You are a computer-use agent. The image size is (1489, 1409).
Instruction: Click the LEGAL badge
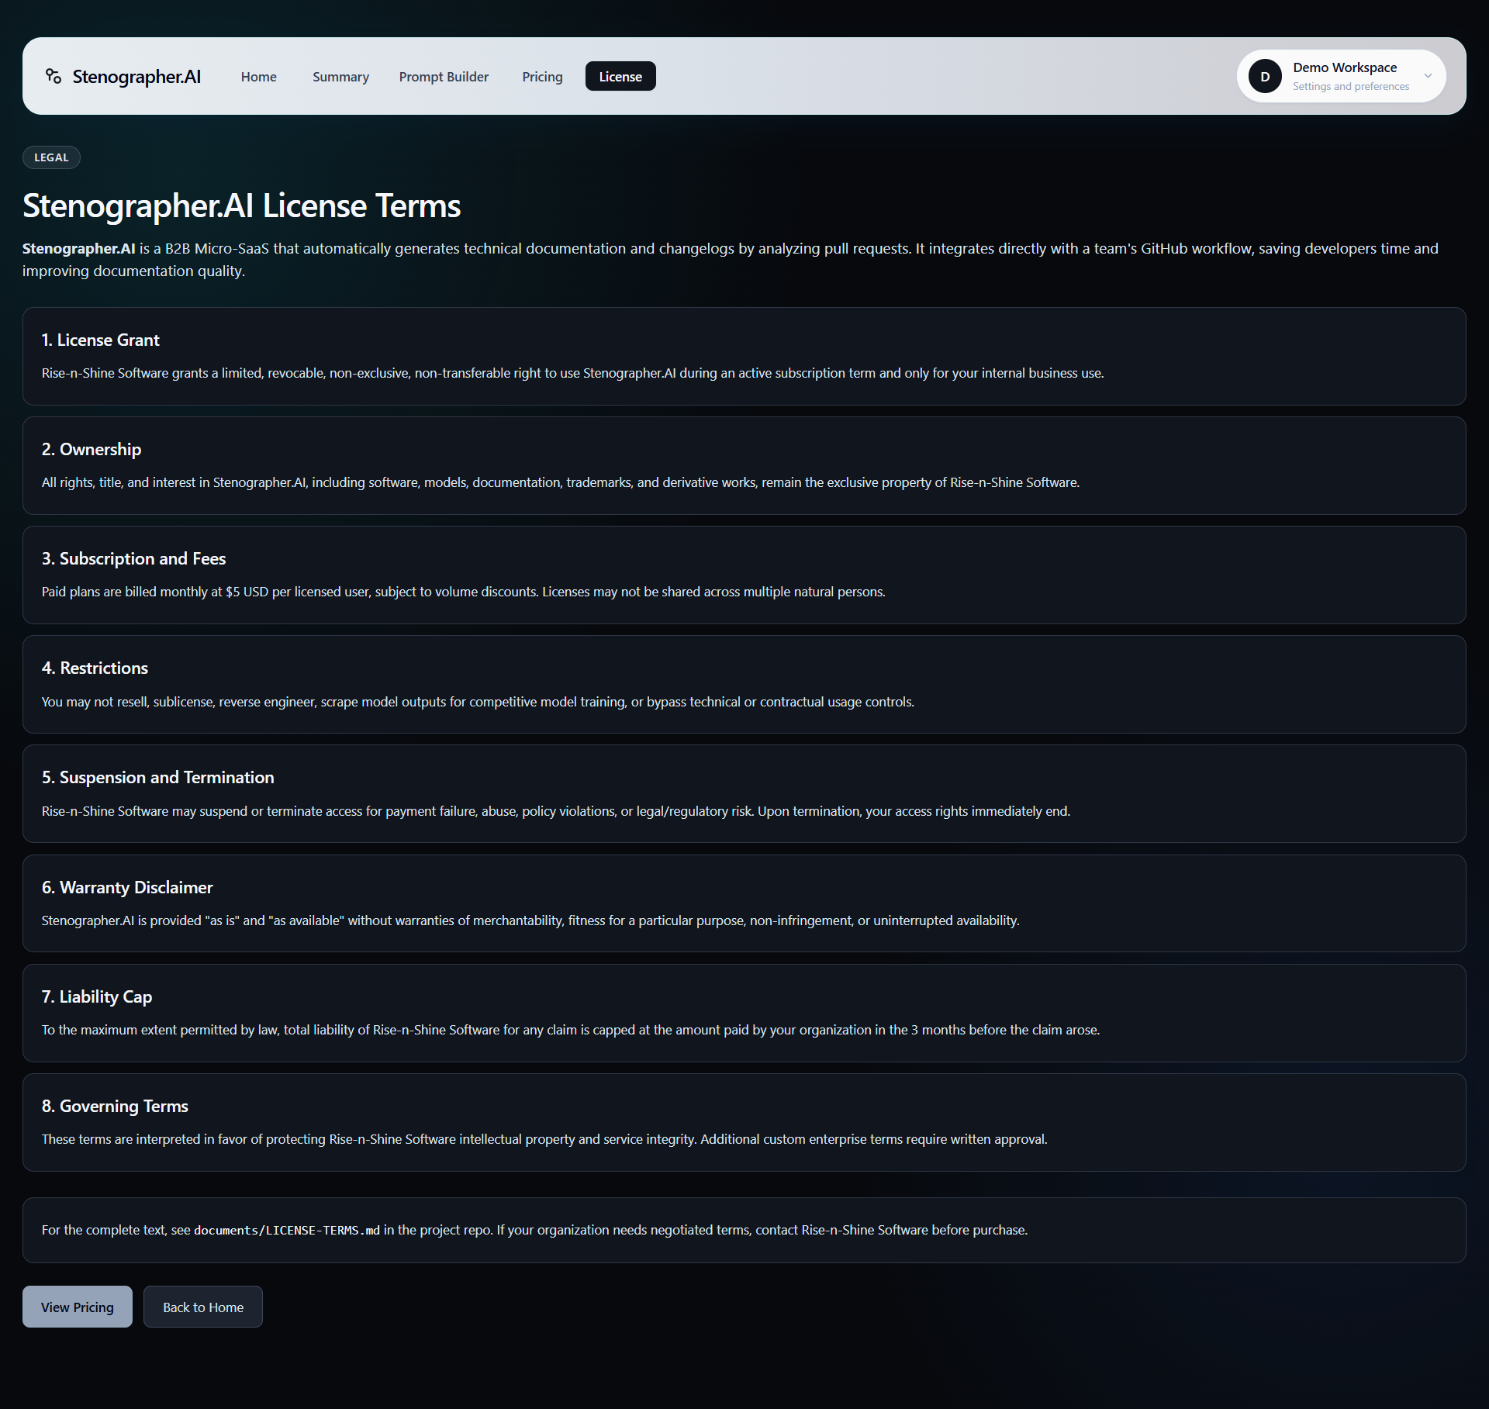tap(51, 157)
